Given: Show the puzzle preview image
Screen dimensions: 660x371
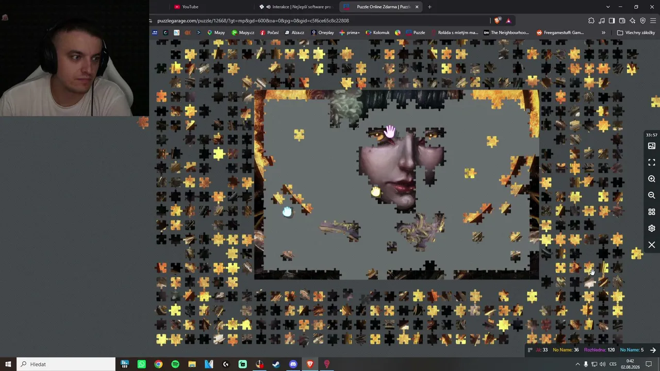Looking at the screenshot, I should click(x=652, y=146).
